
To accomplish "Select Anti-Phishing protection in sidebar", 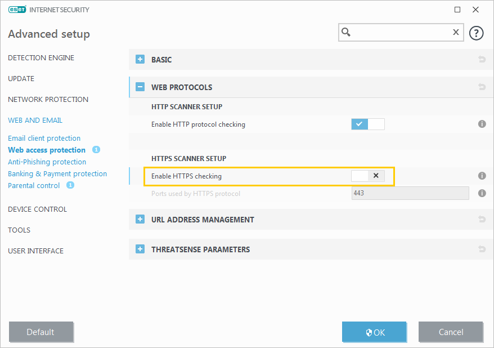I will coord(47,162).
